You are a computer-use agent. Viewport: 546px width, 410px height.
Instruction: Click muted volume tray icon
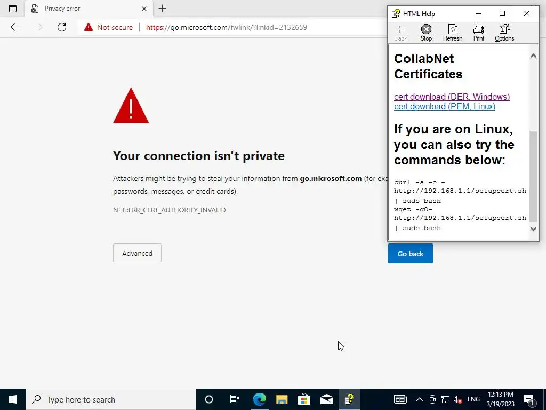coord(457,399)
